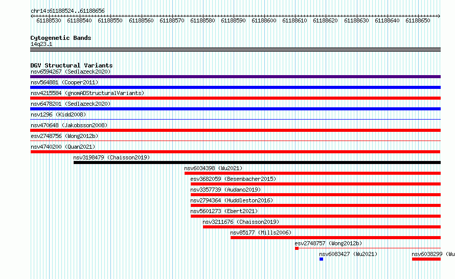Click the red nsv6034398 variant bar
455x279 pixels.
(312, 173)
